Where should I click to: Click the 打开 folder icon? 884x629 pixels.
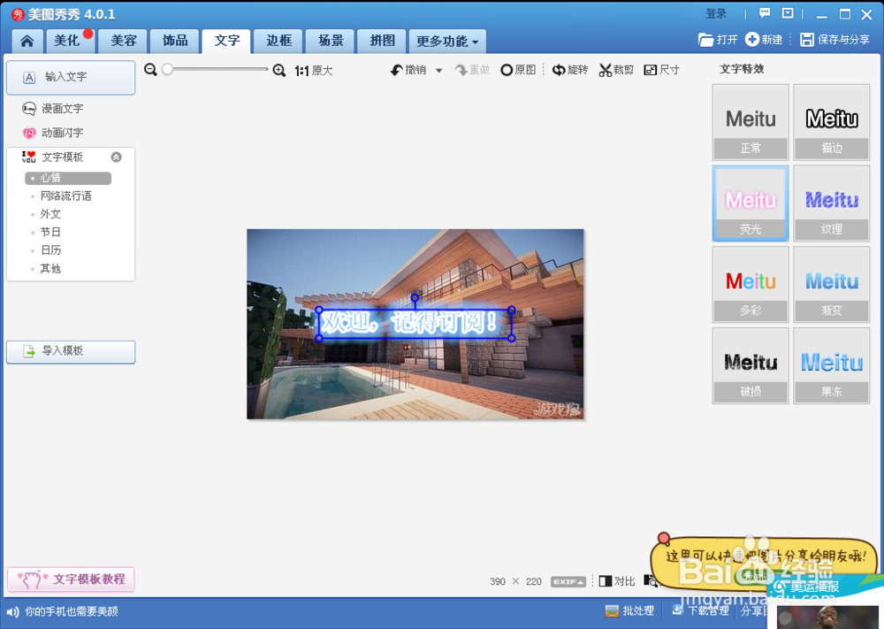[705, 40]
